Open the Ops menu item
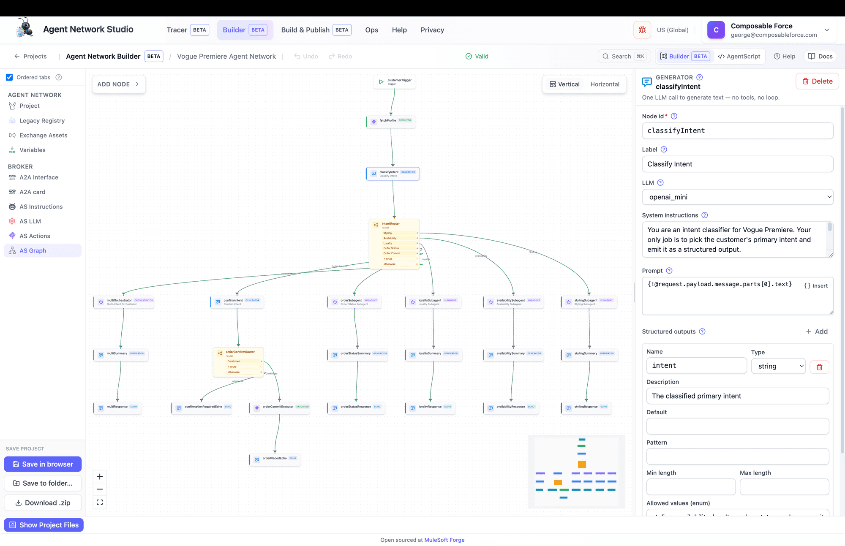This screenshot has height=546, width=845. pos(372,30)
